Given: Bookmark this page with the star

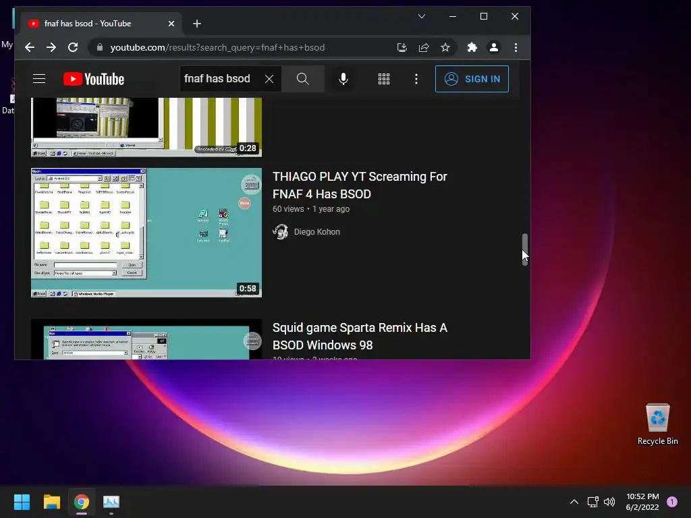Looking at the screenshot, I should click(x=445, y=48).
